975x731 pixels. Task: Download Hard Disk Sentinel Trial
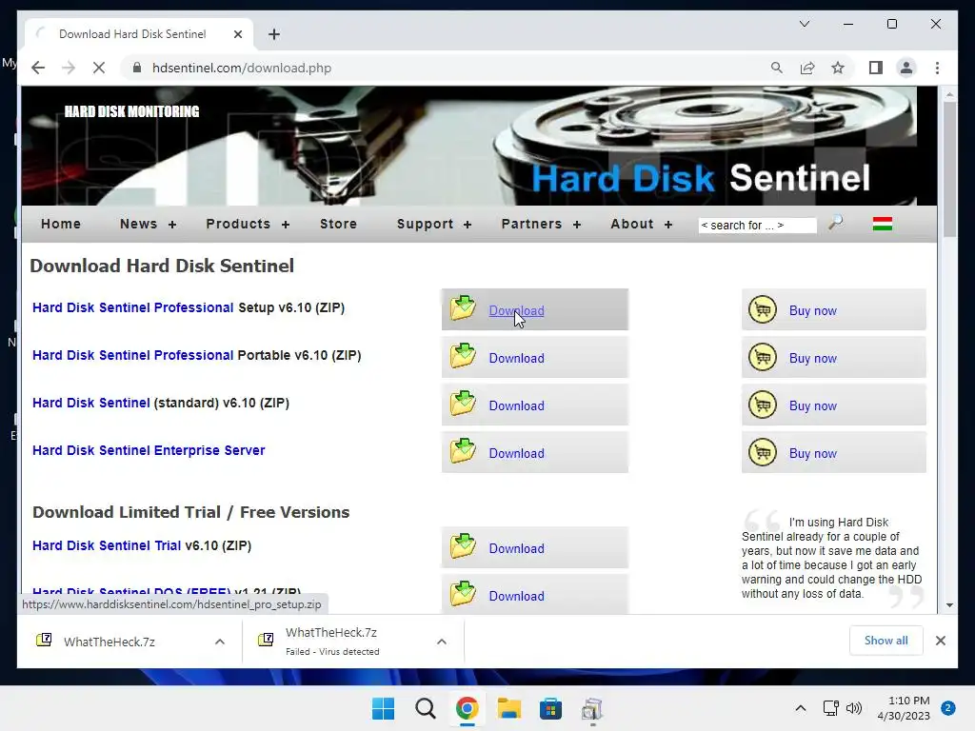click(x=516, y=548)
